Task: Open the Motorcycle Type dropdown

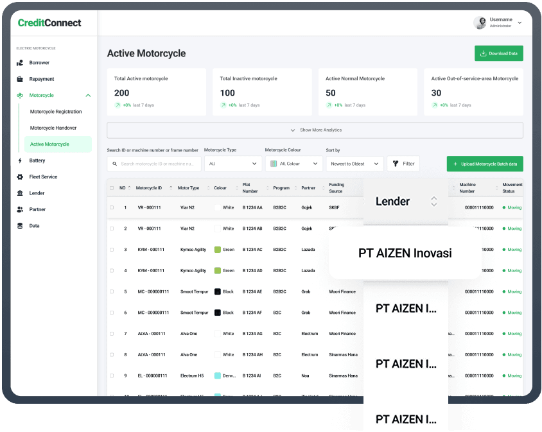Action: [232, 163]
